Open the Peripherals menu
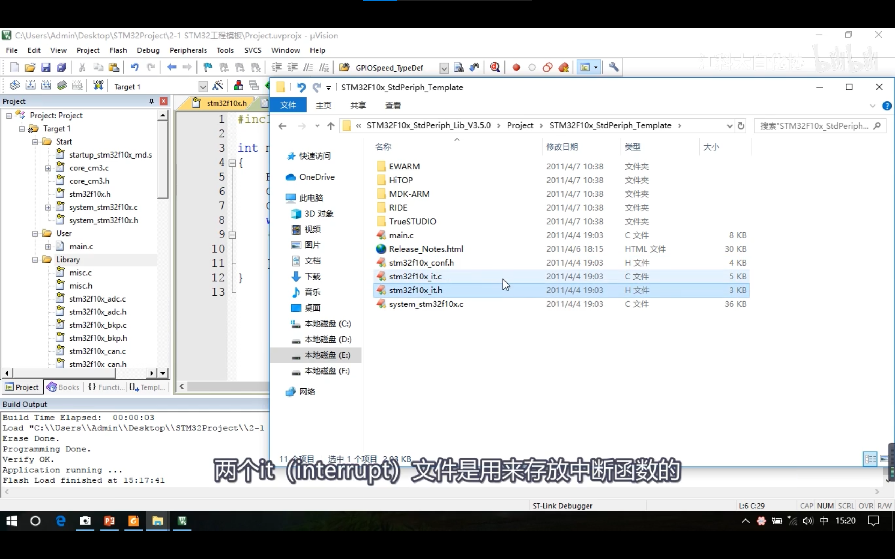The height and width of the screenshot is (559, 895). (x=188, y=50)
